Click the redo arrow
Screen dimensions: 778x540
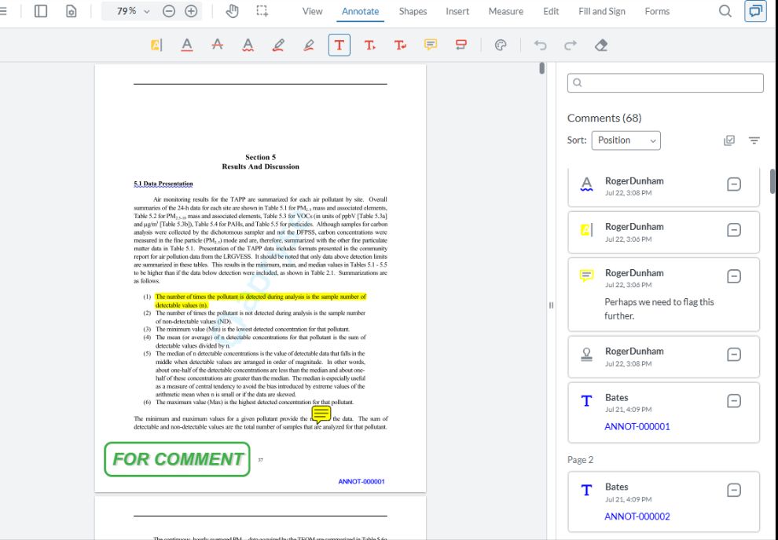pos(571,45)
